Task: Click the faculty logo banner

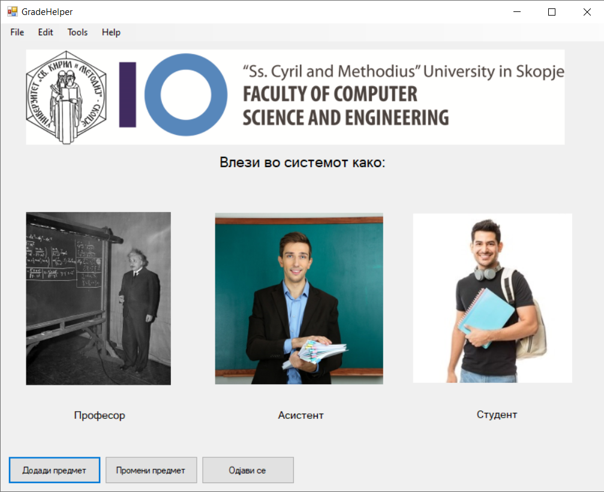Action: point(295,97)
